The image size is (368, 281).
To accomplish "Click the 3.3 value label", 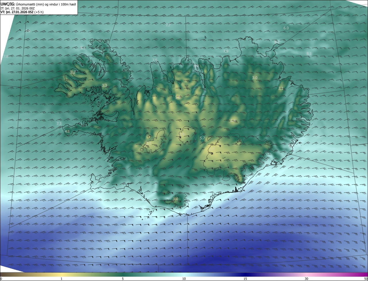I will (104, 85).
